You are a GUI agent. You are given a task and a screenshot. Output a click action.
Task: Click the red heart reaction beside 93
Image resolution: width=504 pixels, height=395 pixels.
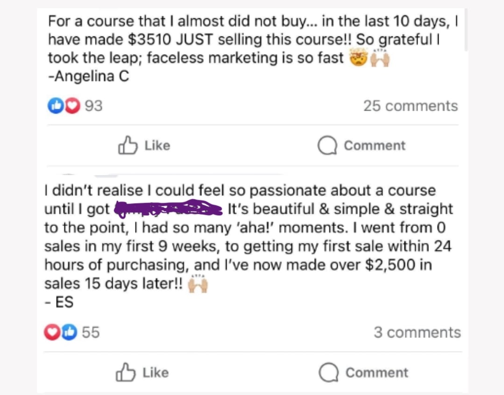coord(71,106)
